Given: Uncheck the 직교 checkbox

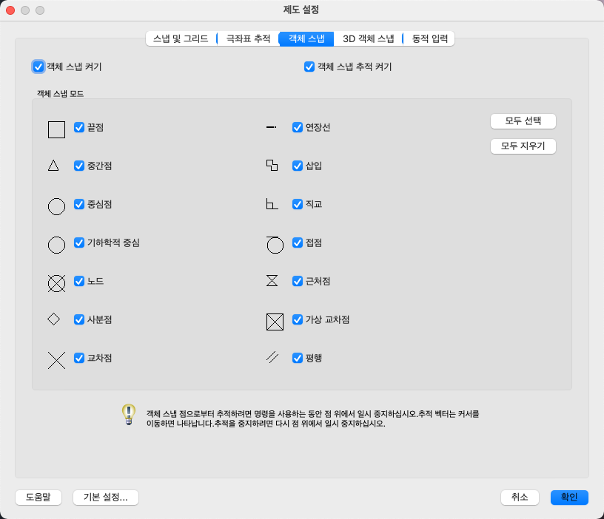Looking at the screenshot, I should click(x=298, y=204).
